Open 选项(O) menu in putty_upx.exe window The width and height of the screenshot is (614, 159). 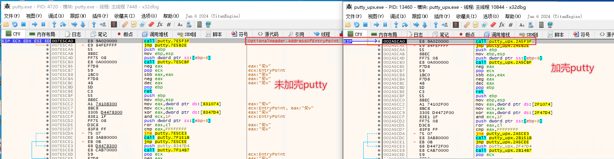(491, 16)
